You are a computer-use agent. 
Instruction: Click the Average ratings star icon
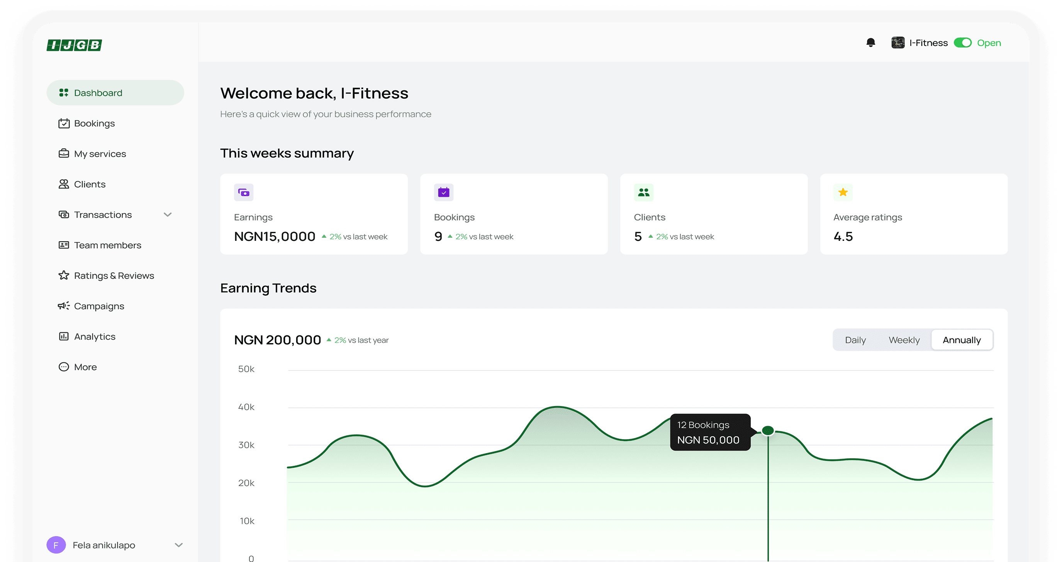pos(843,192)
